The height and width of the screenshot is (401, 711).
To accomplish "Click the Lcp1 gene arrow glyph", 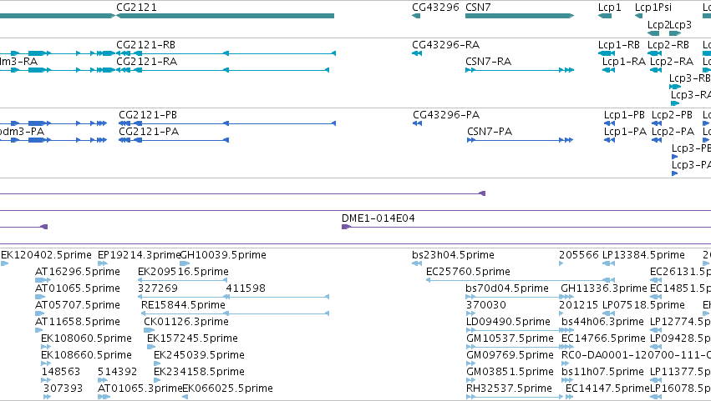I will [x=605, y=16].
